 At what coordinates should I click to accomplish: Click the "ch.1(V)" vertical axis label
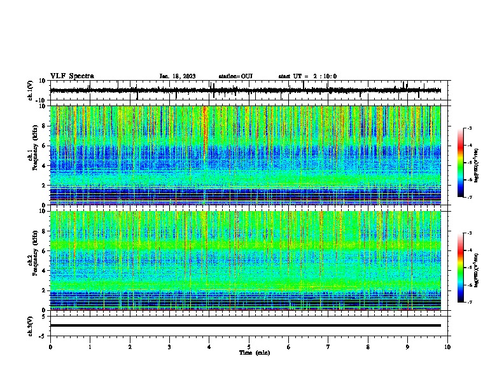point(31,90)
